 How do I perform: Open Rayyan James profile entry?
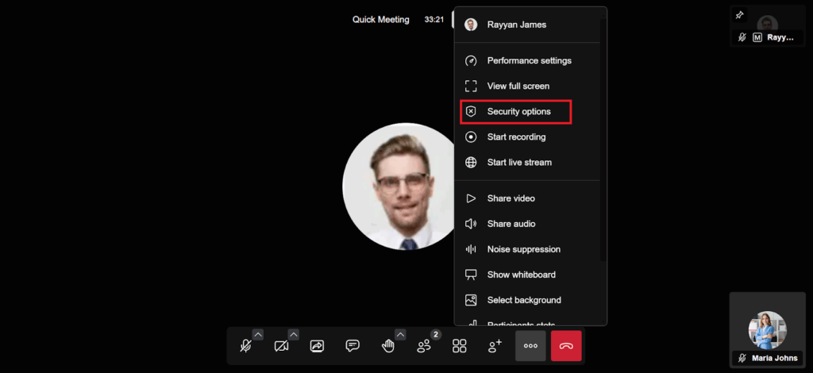click(x=516, y=25)
